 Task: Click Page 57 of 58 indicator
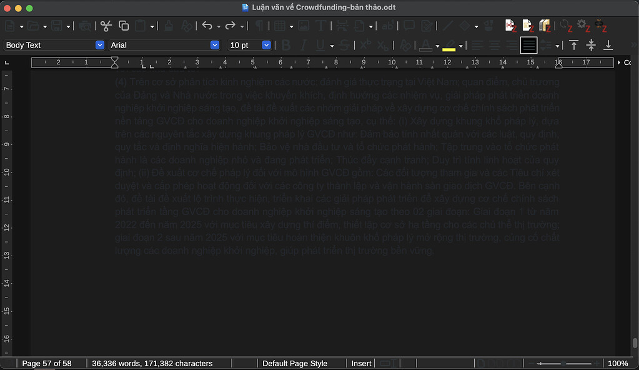pos(47,363)
